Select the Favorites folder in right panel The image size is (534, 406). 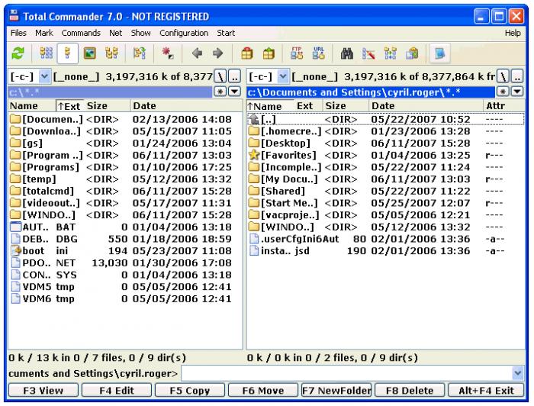[291, 156]
